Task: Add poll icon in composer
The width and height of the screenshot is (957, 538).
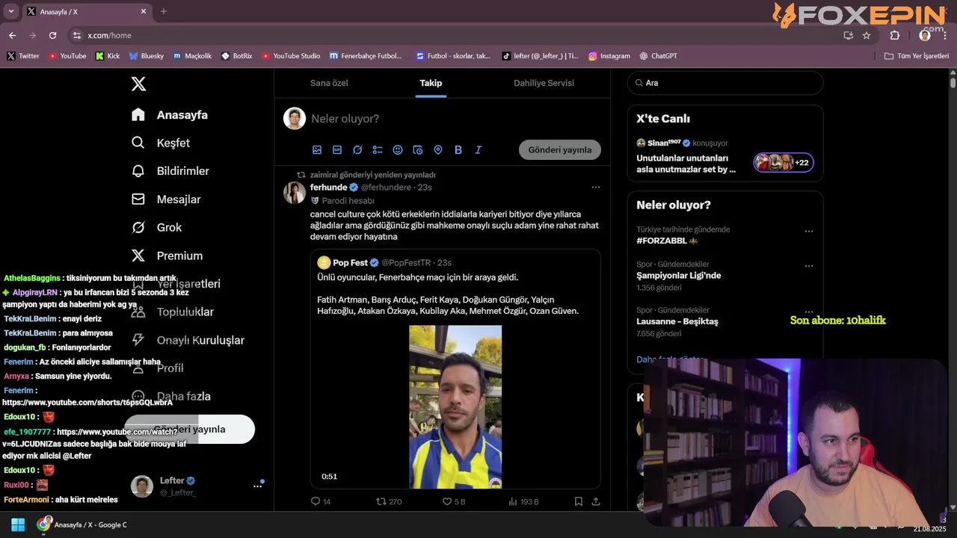Action: coord(378,150)
